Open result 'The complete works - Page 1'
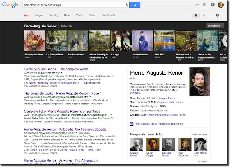Image resolution: width=230 pixels, height=167 pixels. click(x=63, y=94)
